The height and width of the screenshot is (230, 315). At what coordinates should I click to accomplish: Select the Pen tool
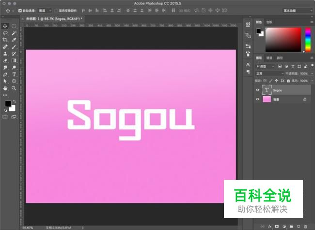(x=5, y=74)
